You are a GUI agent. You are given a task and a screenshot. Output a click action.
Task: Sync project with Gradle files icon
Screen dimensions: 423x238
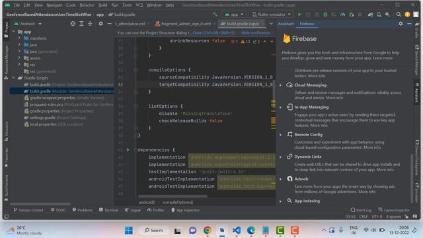click(x=370, y=15)
